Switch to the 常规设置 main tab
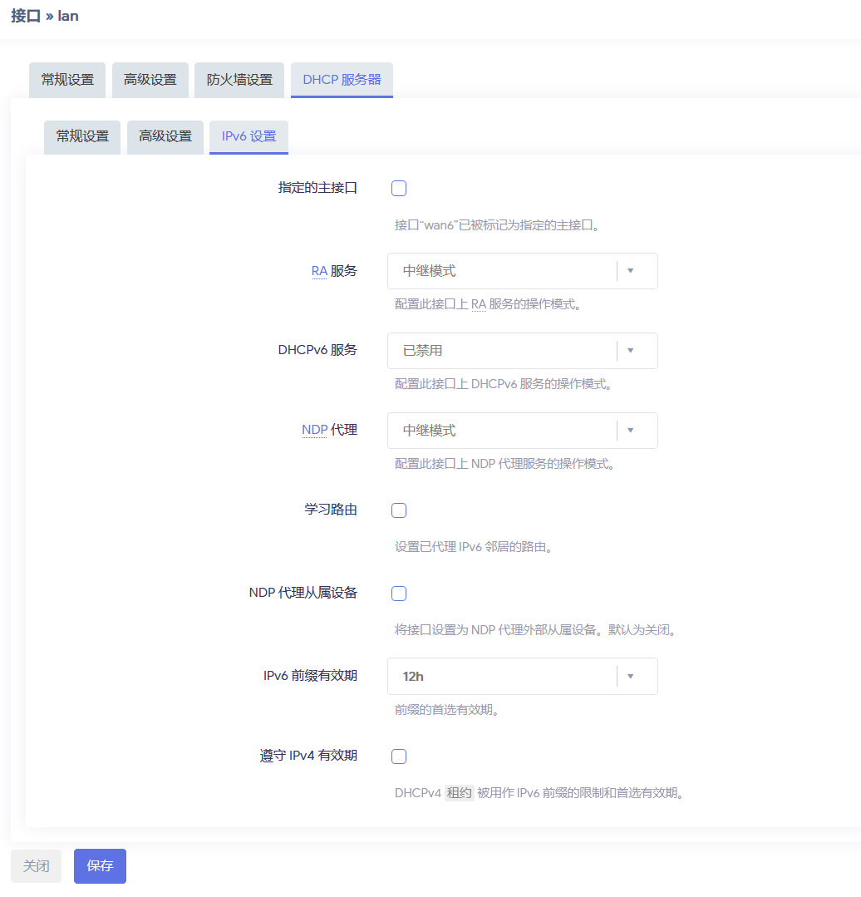 [x=66, y=80]
